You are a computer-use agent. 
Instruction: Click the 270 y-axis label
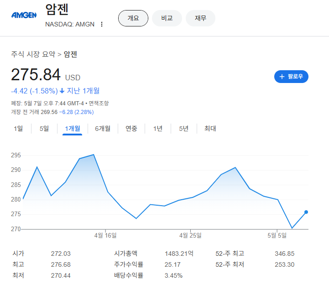[16, 229]
